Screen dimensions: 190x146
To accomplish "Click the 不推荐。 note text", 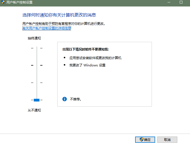I will (75, 99).
